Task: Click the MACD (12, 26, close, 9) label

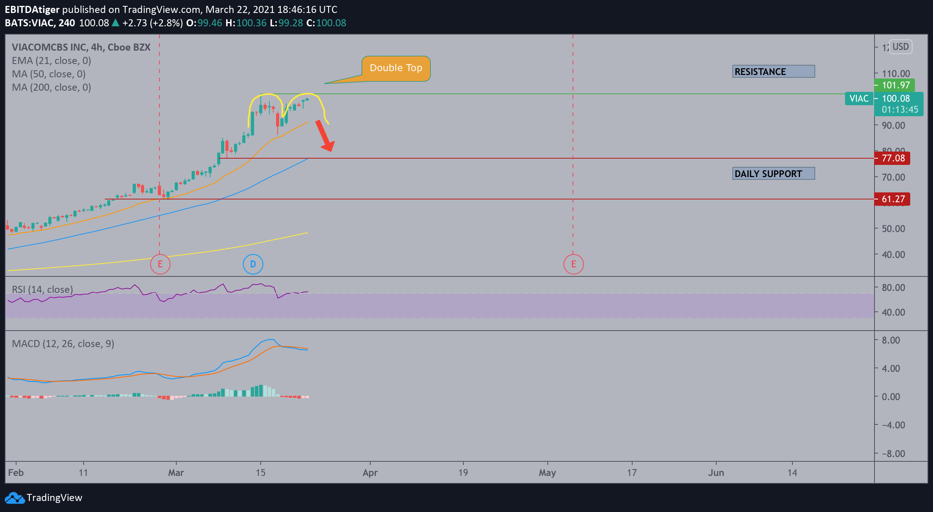Action: 63,344
